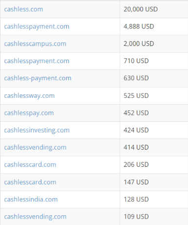
Task: Open cashlesspayment.com listed at 710 USD
Action: pos(37,61)
